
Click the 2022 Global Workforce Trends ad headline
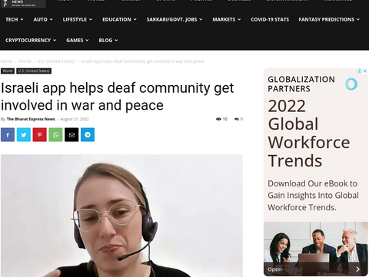[308, 134]
